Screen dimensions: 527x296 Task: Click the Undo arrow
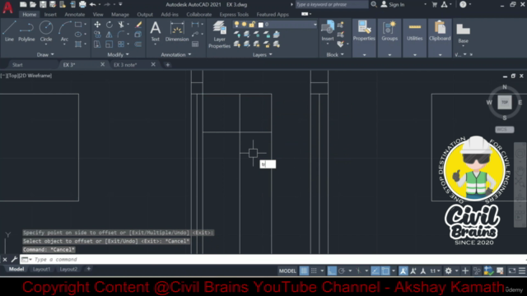[92, 4]
